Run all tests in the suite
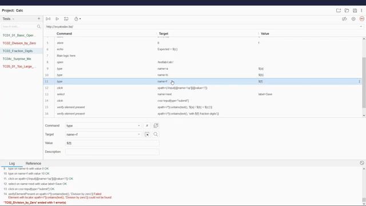 (48, 19)
